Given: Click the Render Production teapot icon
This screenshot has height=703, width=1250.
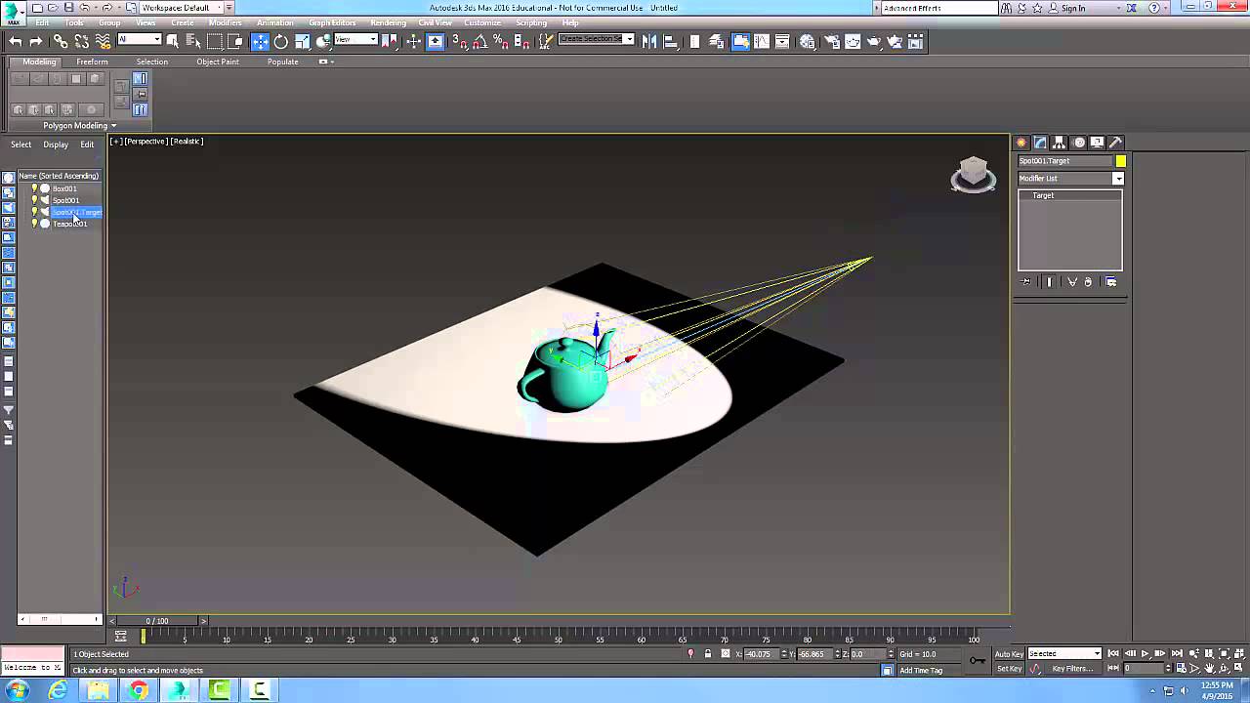Looking at the screenshot, I should 874,41.
